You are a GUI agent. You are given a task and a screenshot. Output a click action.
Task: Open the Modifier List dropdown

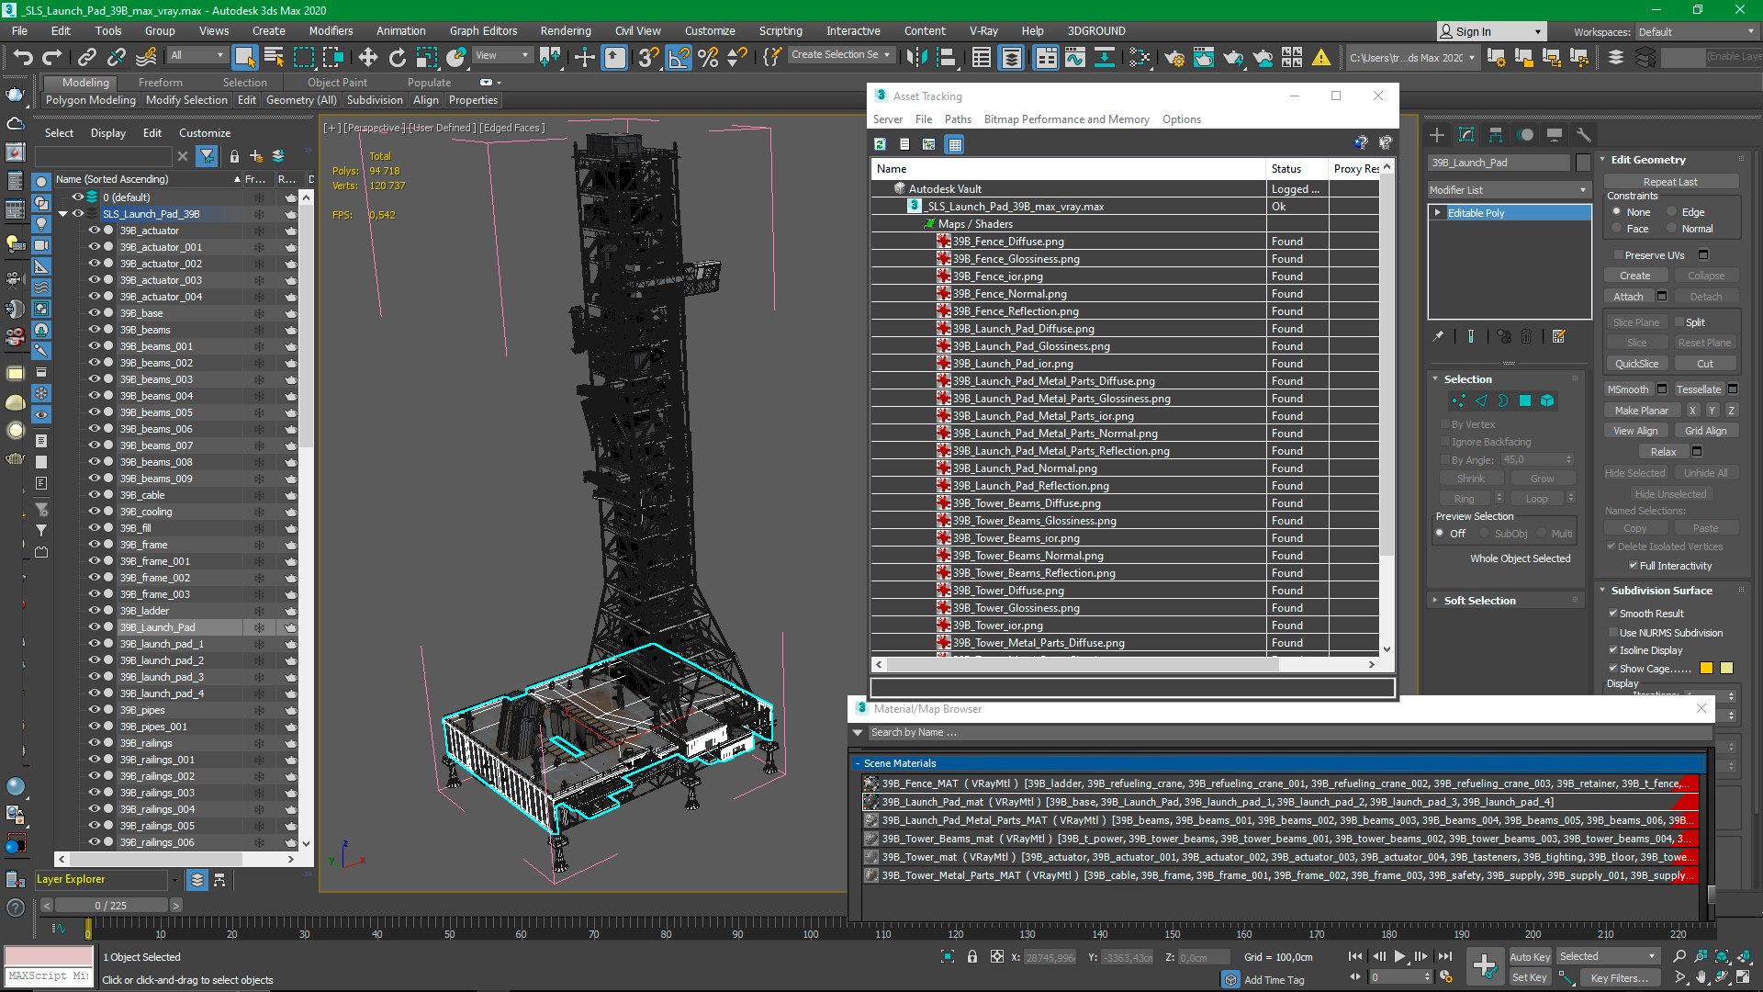point(1508,190)
